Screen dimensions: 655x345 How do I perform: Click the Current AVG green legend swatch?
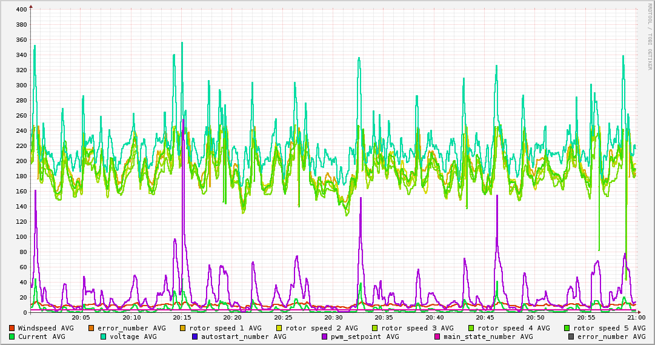12,337
